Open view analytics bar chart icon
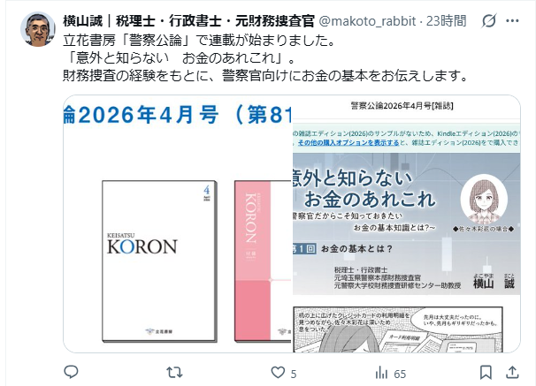Viewport: 536px width, 386px height. pyautogui.click(x=381, y=373)
